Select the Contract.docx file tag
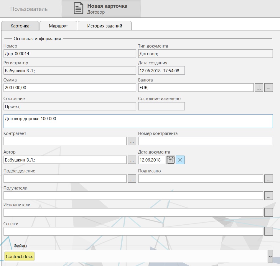The image size is (280, 266). [19, 257]
